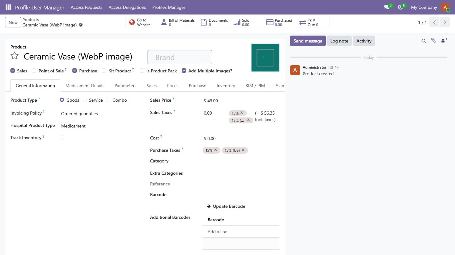This screenshot has width=455, height=255.
Task: Select Combo product type
Action: 108,100
